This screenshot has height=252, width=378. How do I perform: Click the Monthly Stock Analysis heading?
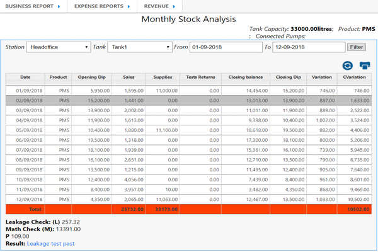pos(188,20)
